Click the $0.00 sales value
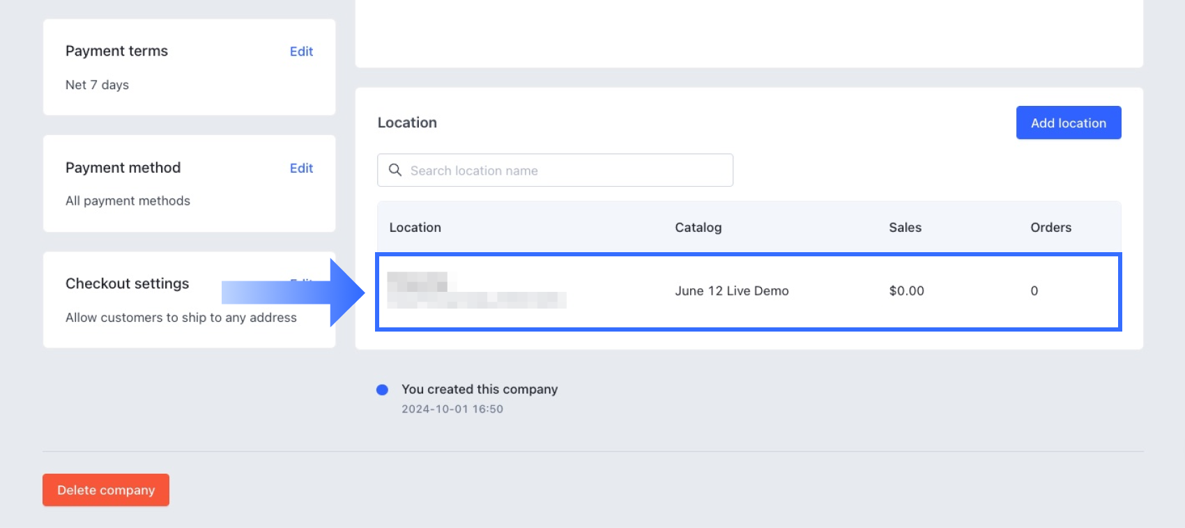 point(906,291)
